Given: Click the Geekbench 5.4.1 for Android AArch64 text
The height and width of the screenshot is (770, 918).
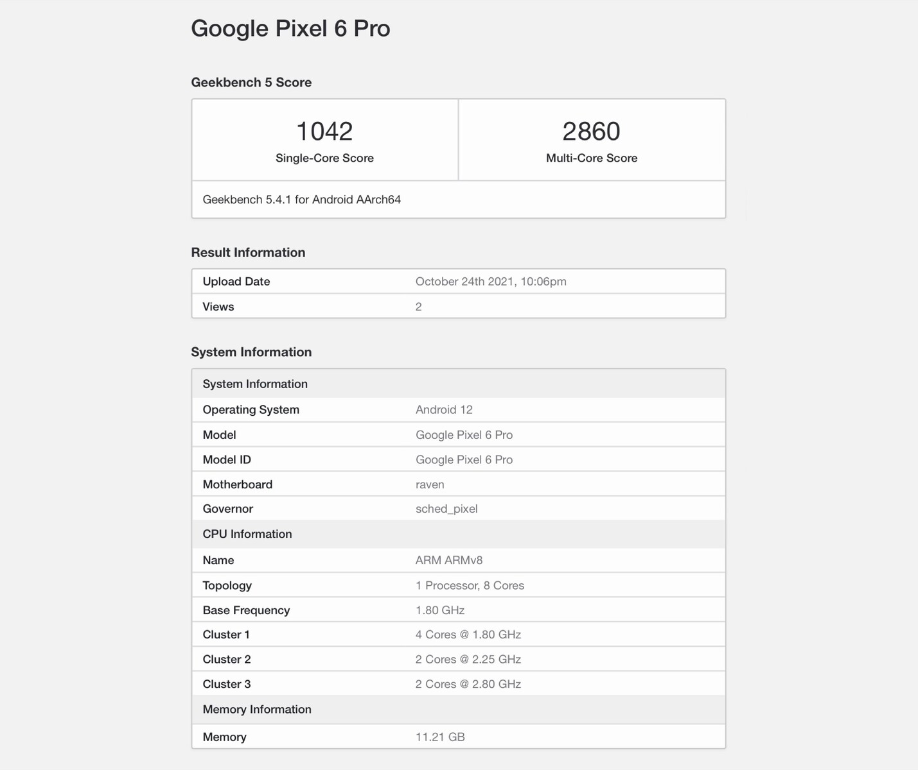Looking at the screenshot, I should [x=301, y=200].
